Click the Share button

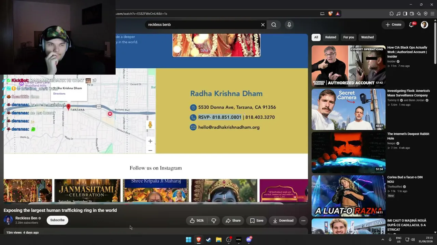(233, 220)
